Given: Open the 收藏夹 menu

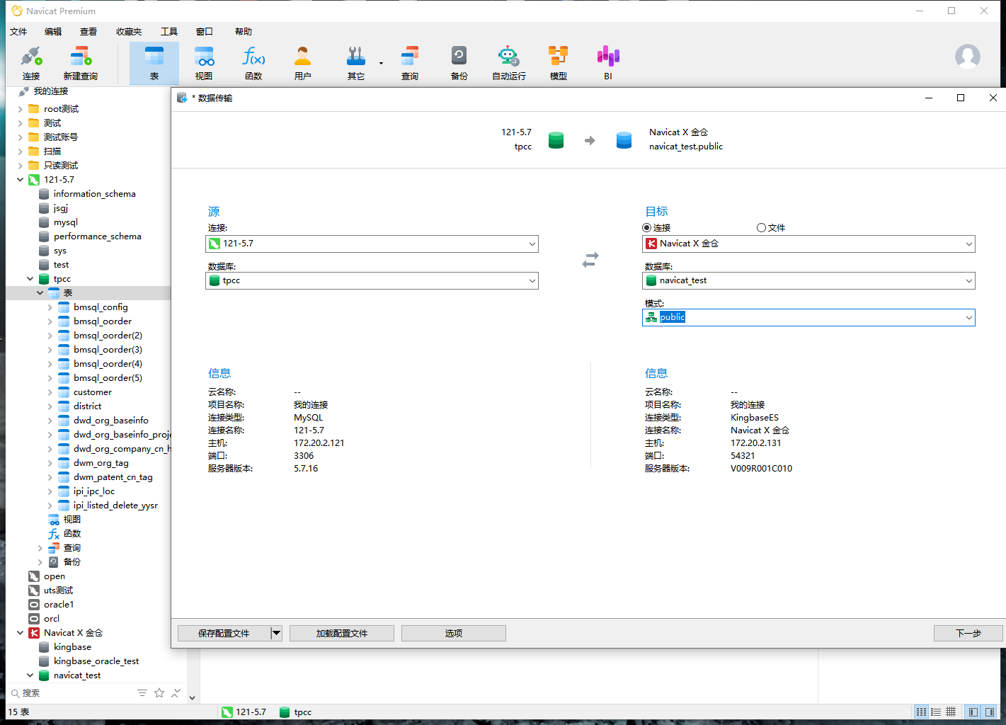Looking at the screenshot, I should pos(129,31).
